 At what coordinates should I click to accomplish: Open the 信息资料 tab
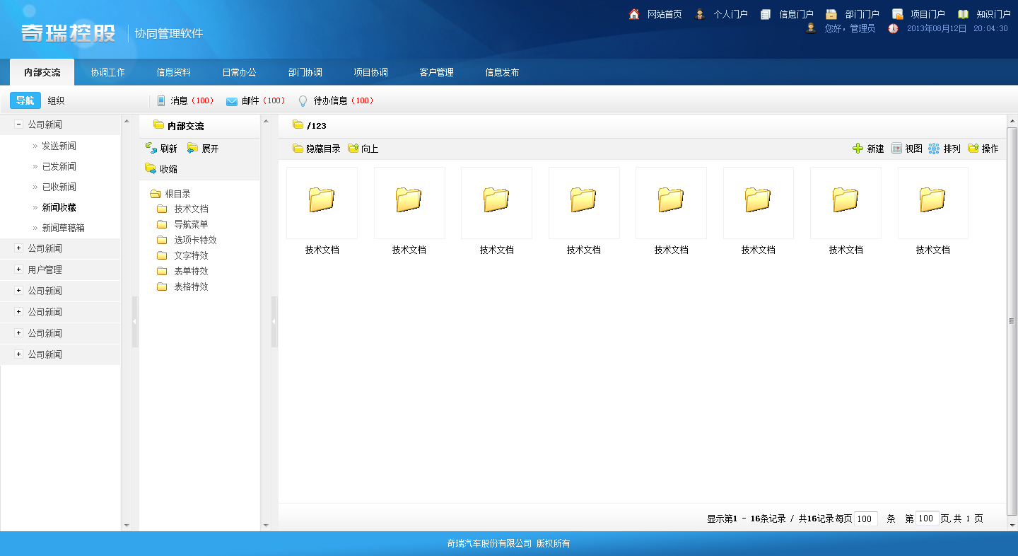click(x=173, y=72)
